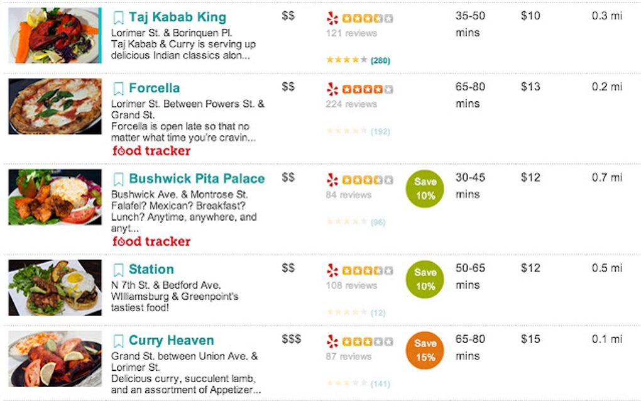Screen dimensions: 641x401
Task: Open 121 reviews for Taj Kabab King
Action: tap(351, 33)
